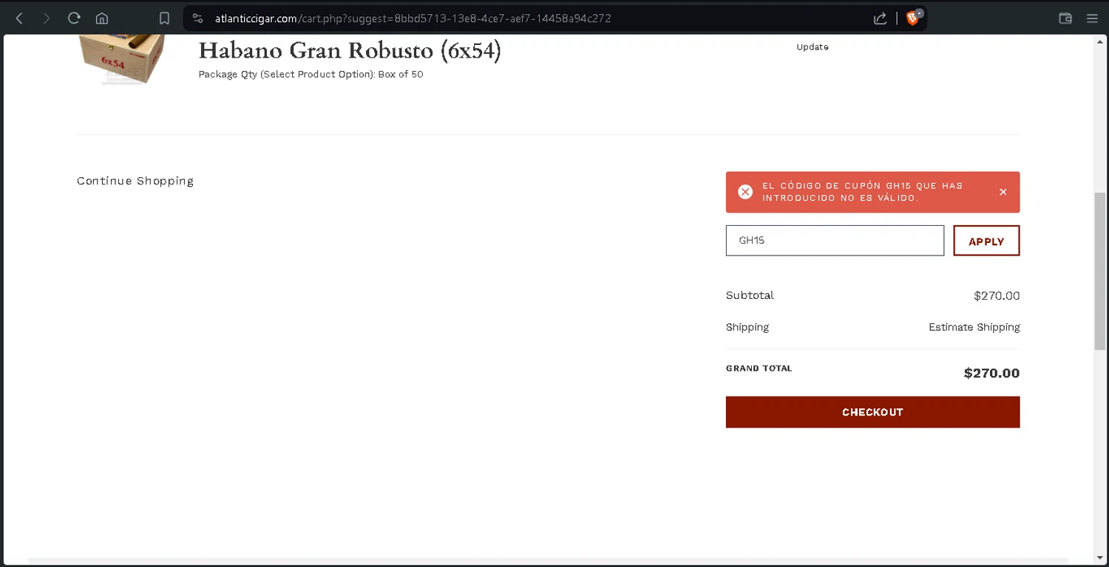Image resolution: width=1109 pixels, height=567 pixels.
Task: Click the scrollbar up arrow
Action: (x=1100, y=41)
